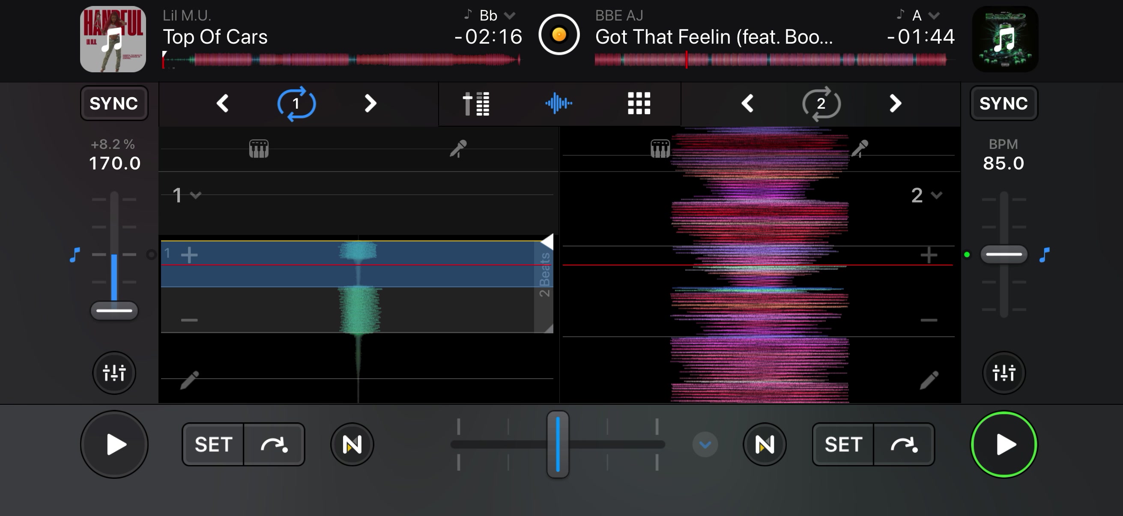Toggle key lock note on deck 1
This screenshot has width=1123, height=516.
click(x=75, y=254)
